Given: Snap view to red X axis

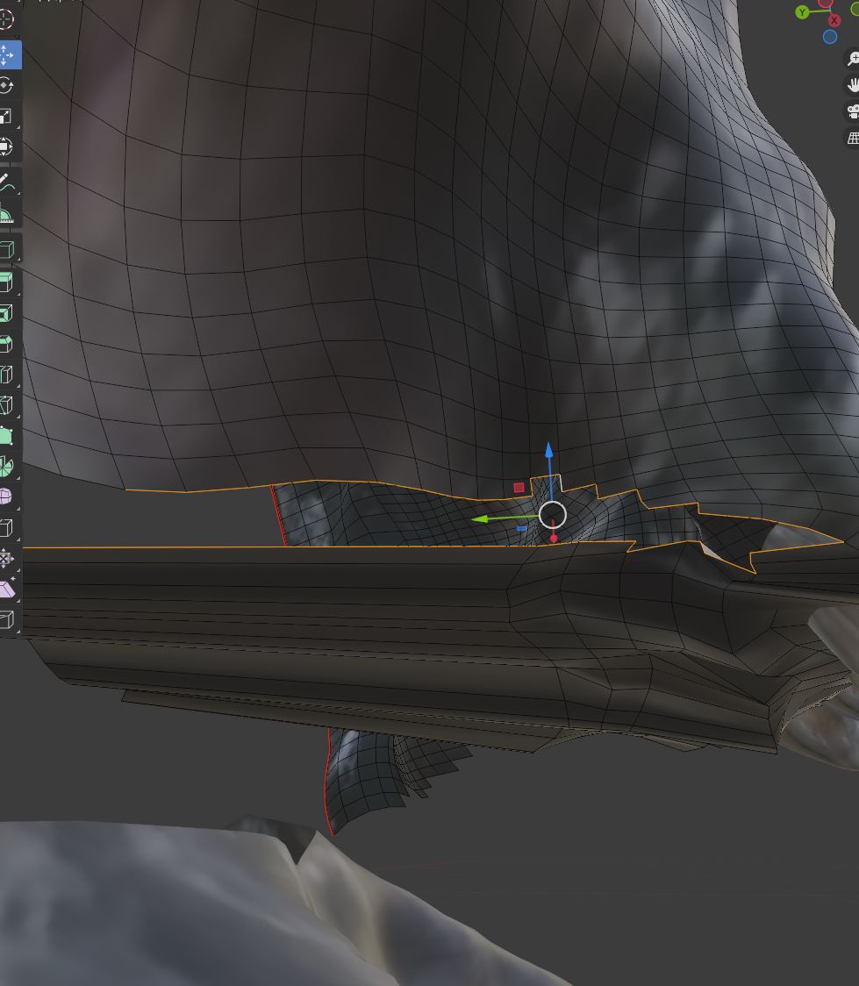Looking at the screenshot, I should 834,20.
